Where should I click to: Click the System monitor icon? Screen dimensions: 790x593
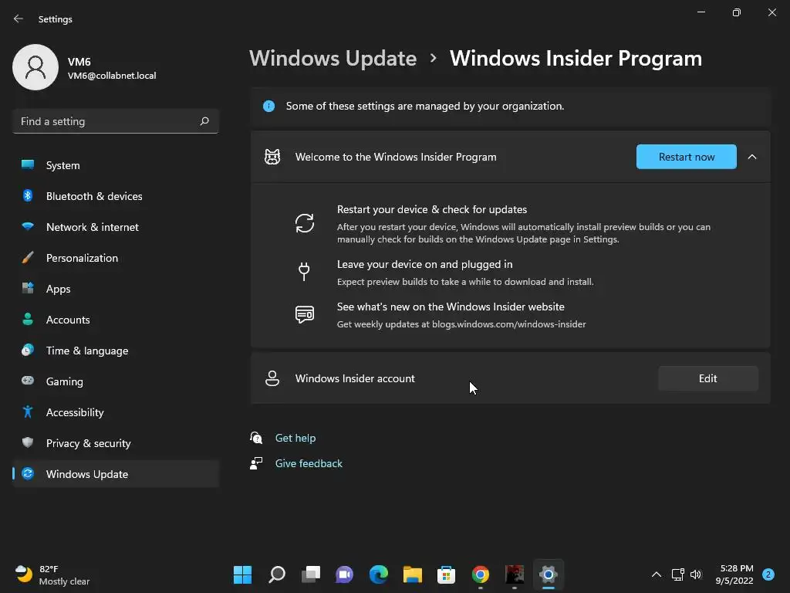(x=28, y=164)
